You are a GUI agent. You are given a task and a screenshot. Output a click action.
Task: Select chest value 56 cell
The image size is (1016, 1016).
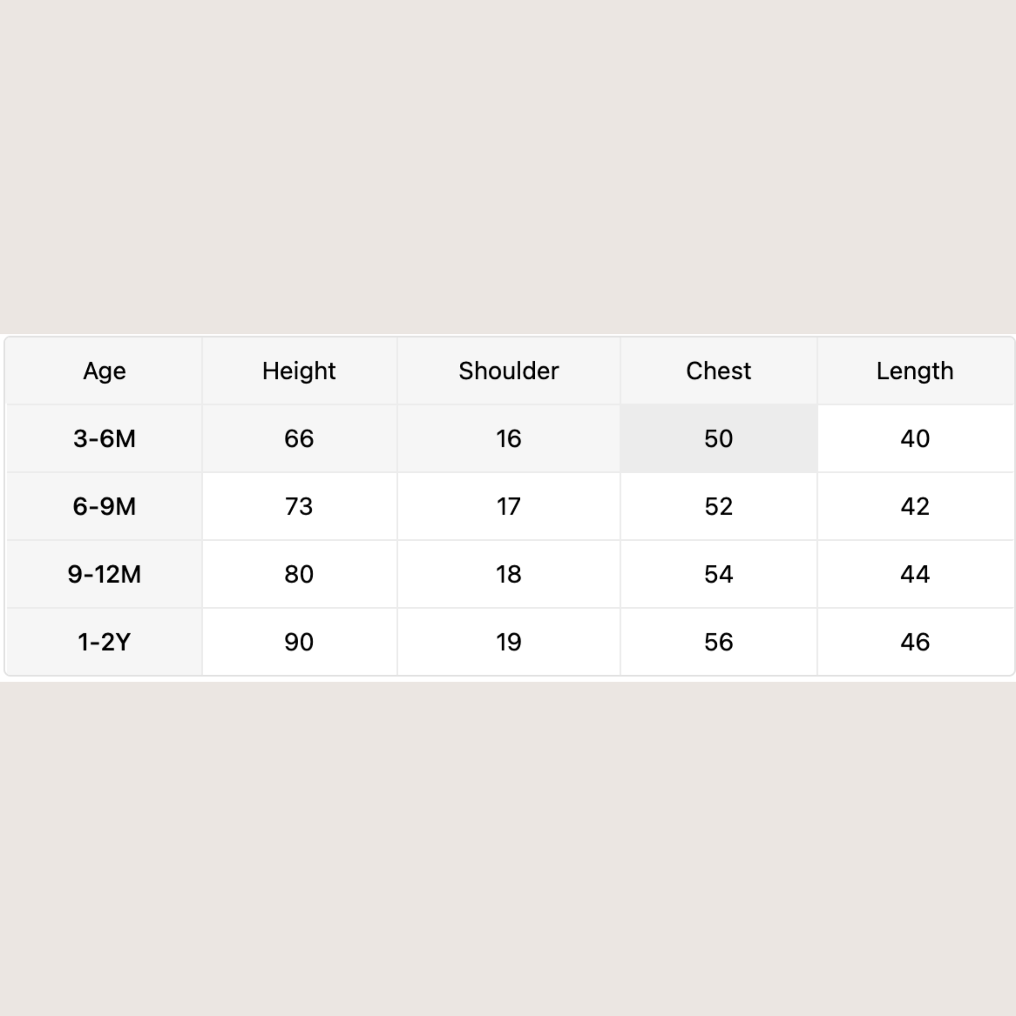click(x=718, y=642)
